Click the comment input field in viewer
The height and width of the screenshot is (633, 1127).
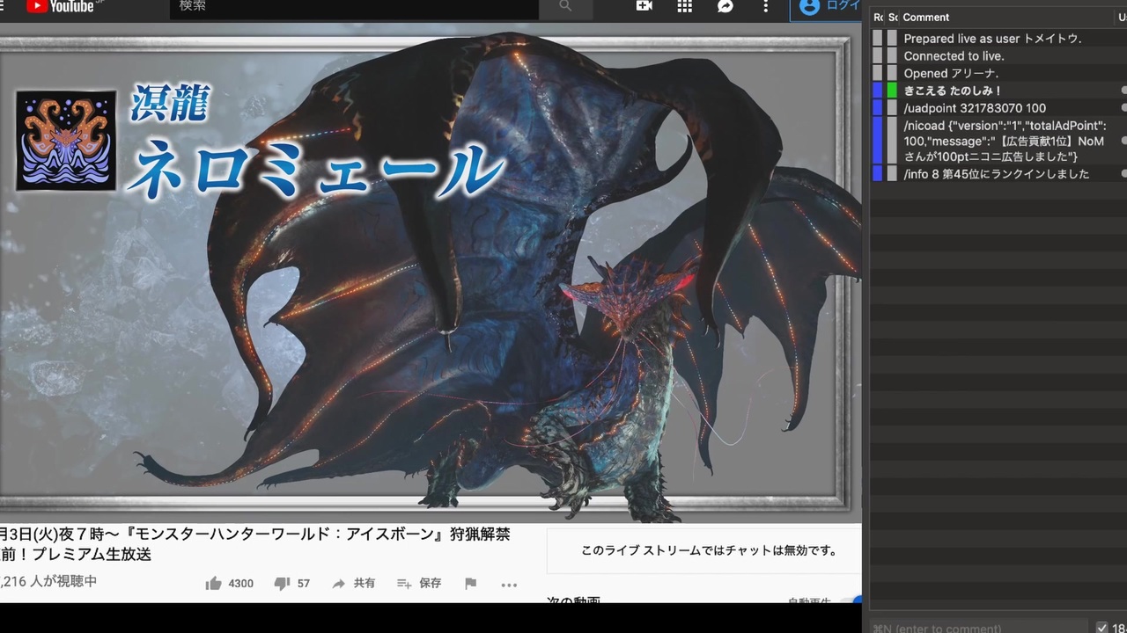click(980, 627)
